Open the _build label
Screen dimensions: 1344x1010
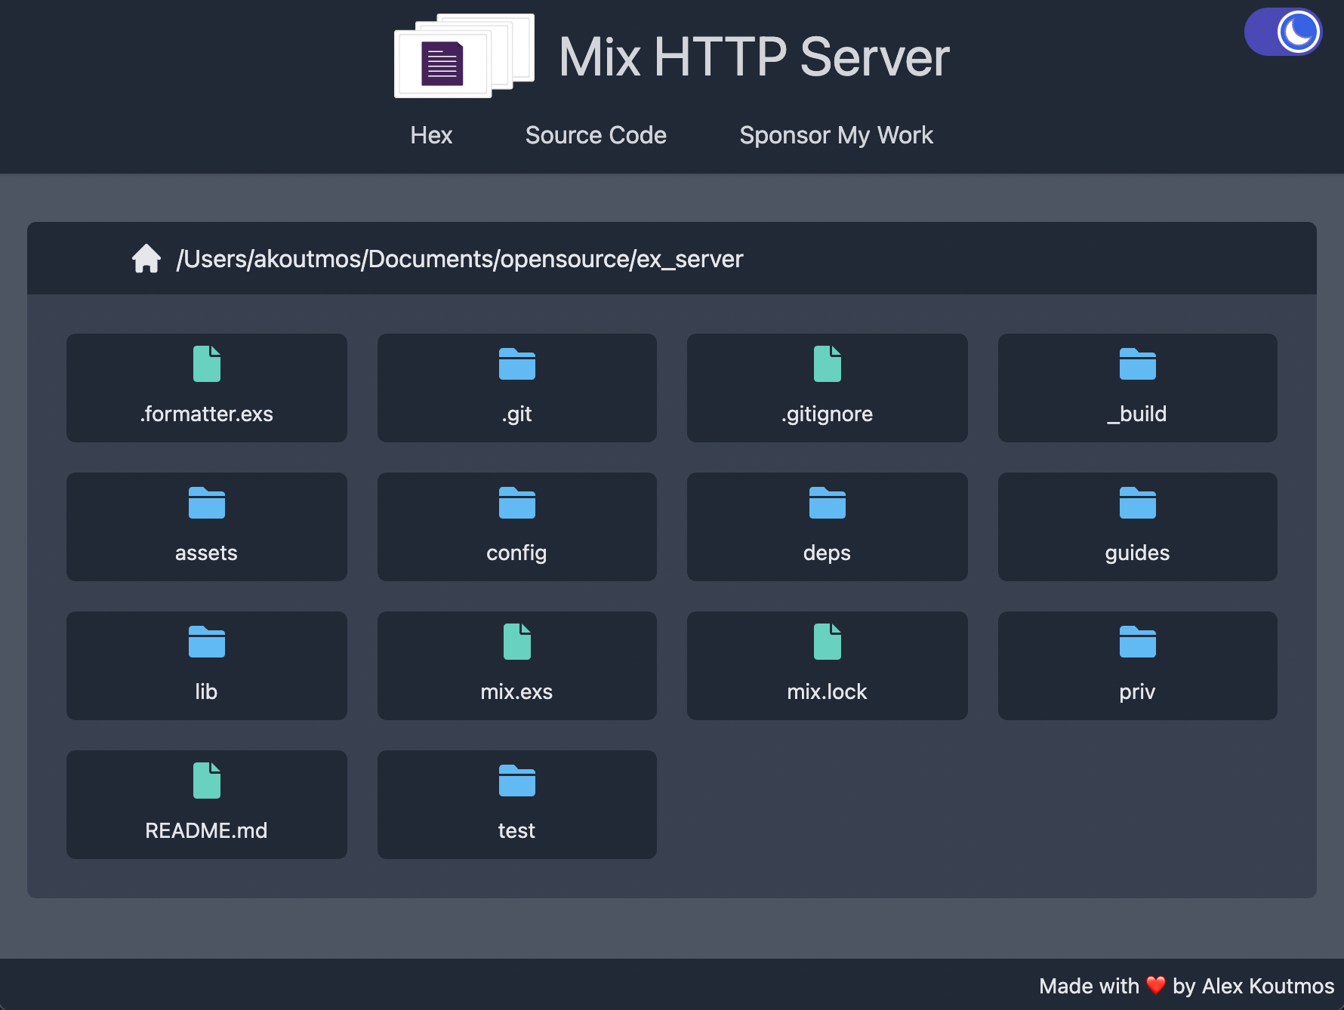click(1138, 414)
